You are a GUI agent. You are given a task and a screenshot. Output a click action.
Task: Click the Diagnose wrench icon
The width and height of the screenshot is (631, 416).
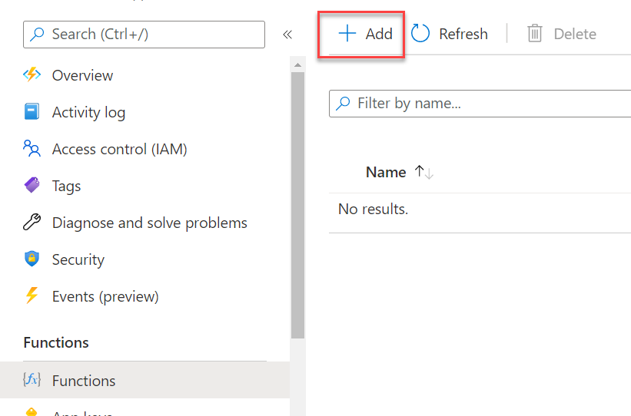click(32, 223)
